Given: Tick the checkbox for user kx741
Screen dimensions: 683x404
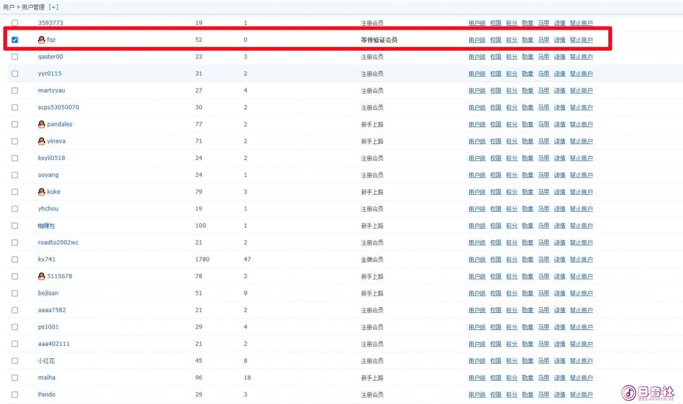Looking at the screenshot, I should click(x=15, y=259).
